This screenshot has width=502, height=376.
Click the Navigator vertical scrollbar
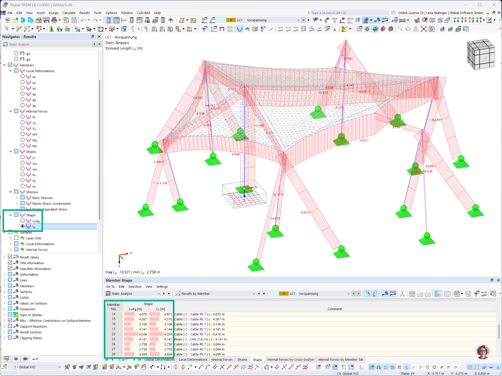coord(100,150)
